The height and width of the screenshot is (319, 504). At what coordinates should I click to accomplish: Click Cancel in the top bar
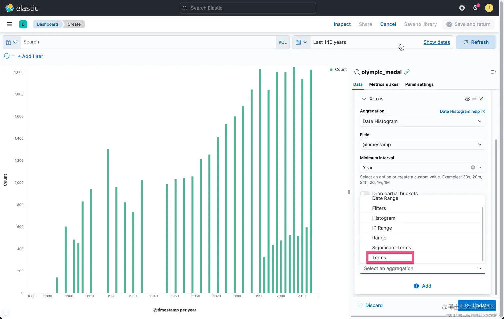[x=388, y=24]
